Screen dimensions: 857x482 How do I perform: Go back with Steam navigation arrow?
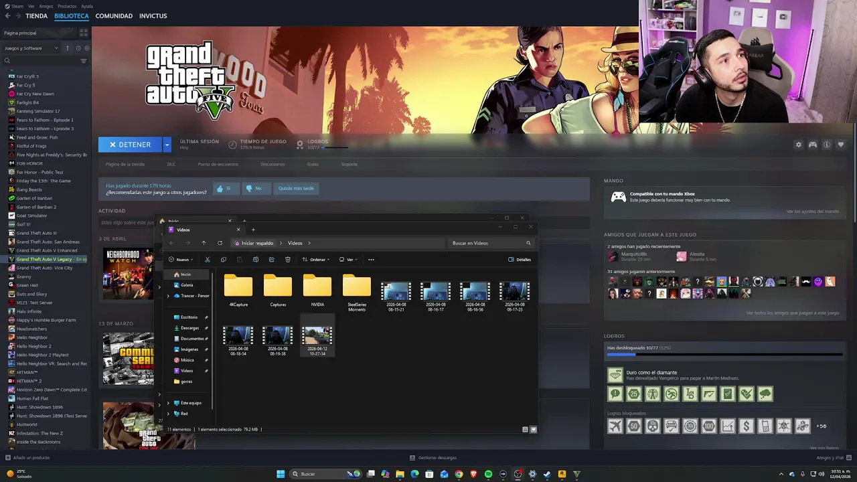7,15
